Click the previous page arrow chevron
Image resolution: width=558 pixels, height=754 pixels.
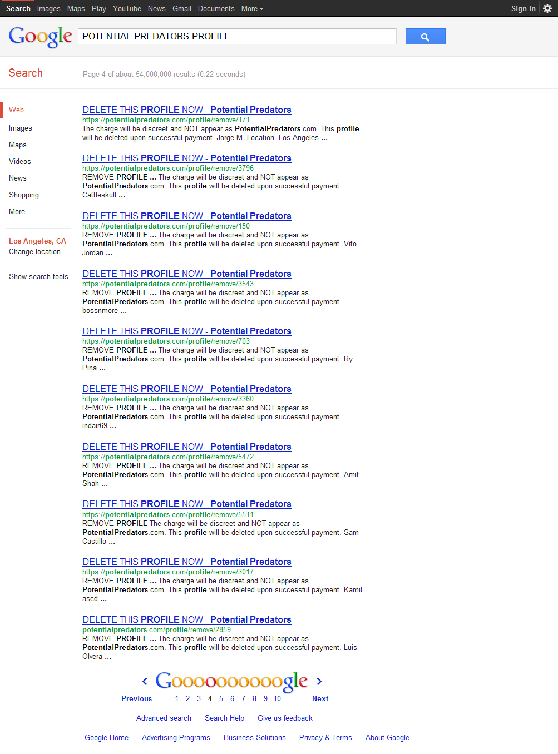click(145, 681)
